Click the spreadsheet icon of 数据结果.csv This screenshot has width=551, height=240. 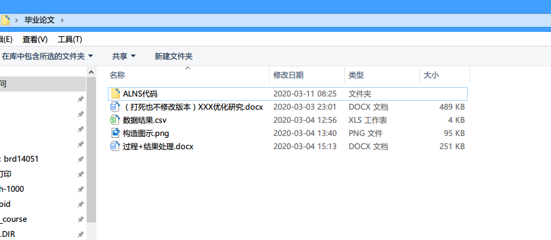click(115, 120)
